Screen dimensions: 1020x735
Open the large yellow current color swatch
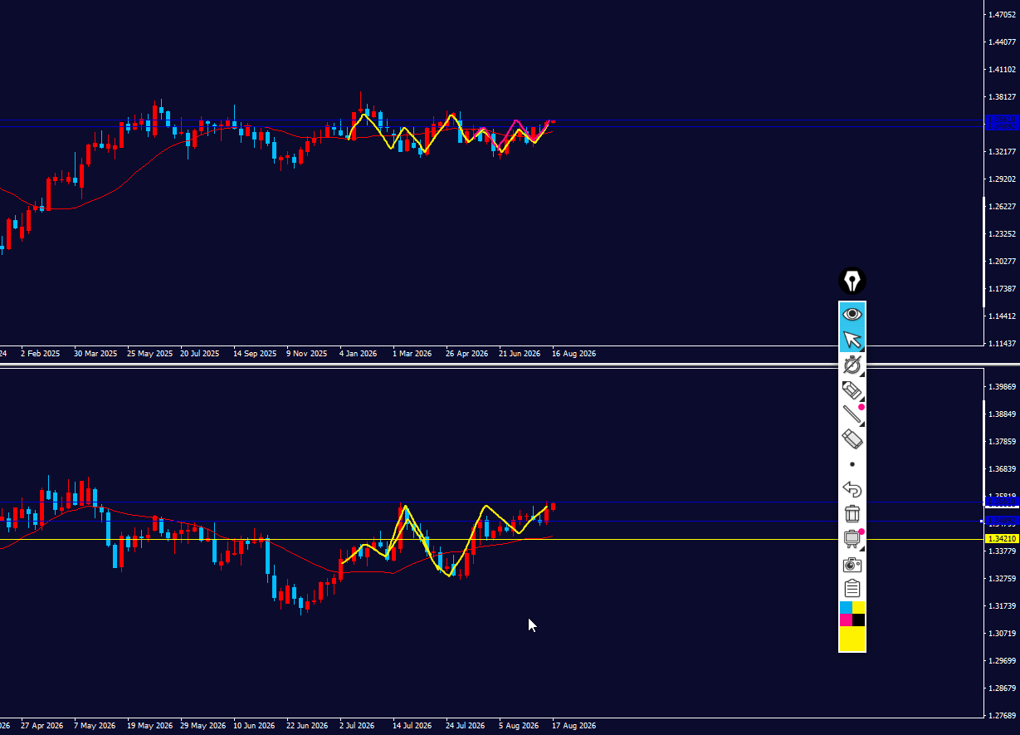pos(852,639)
